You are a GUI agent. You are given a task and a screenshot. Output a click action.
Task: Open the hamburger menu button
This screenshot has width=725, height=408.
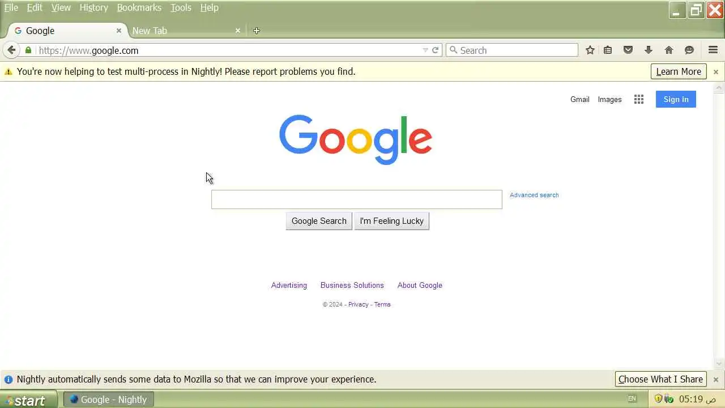click(x=713, y=50)
